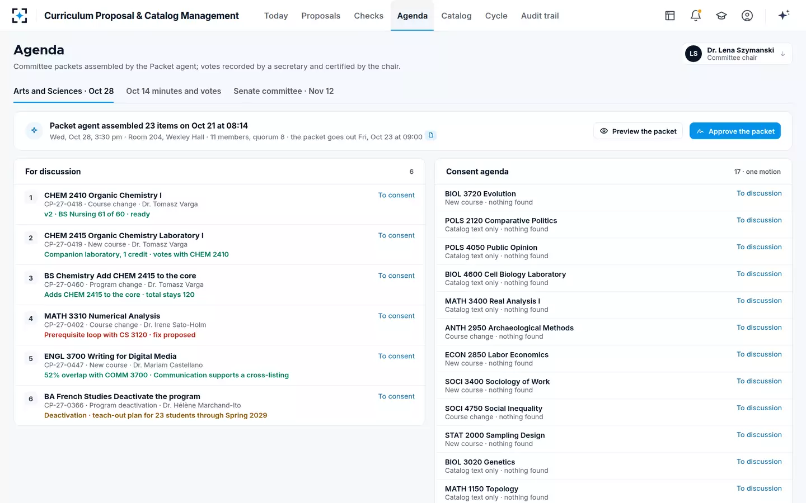The image size is (806, 503).
Task: Click Approve the packet button
Action: (x=735, y=131)
